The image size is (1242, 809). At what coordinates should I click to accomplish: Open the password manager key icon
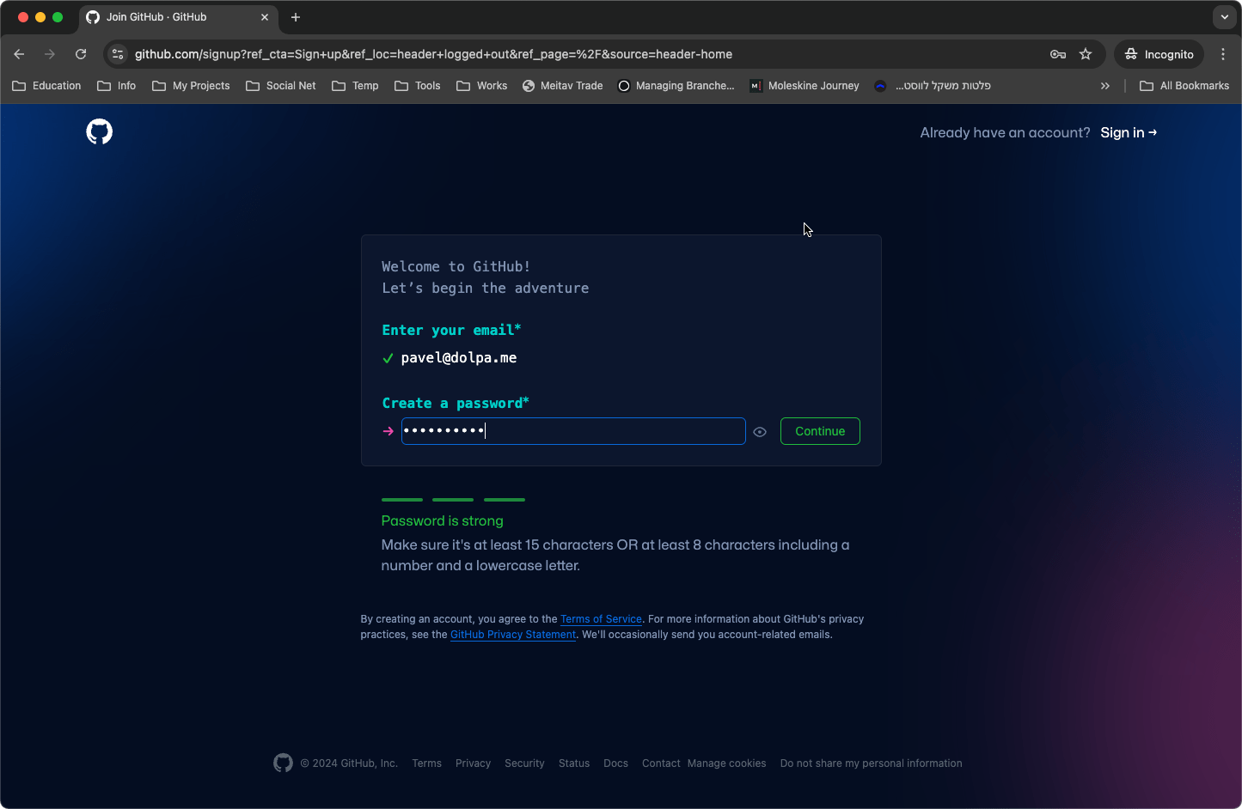(1058, 54)
